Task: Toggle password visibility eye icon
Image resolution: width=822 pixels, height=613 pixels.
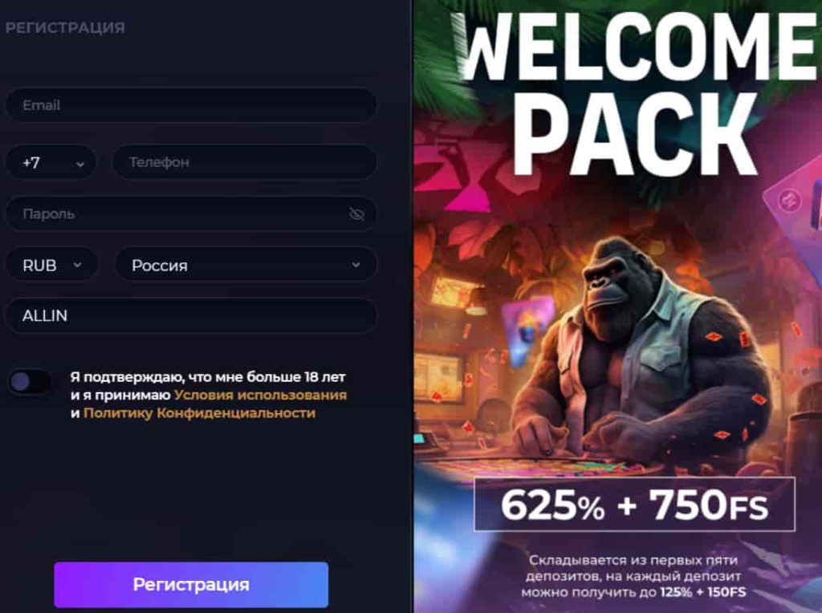Action: pyautogui.click(x=356, y=213)
